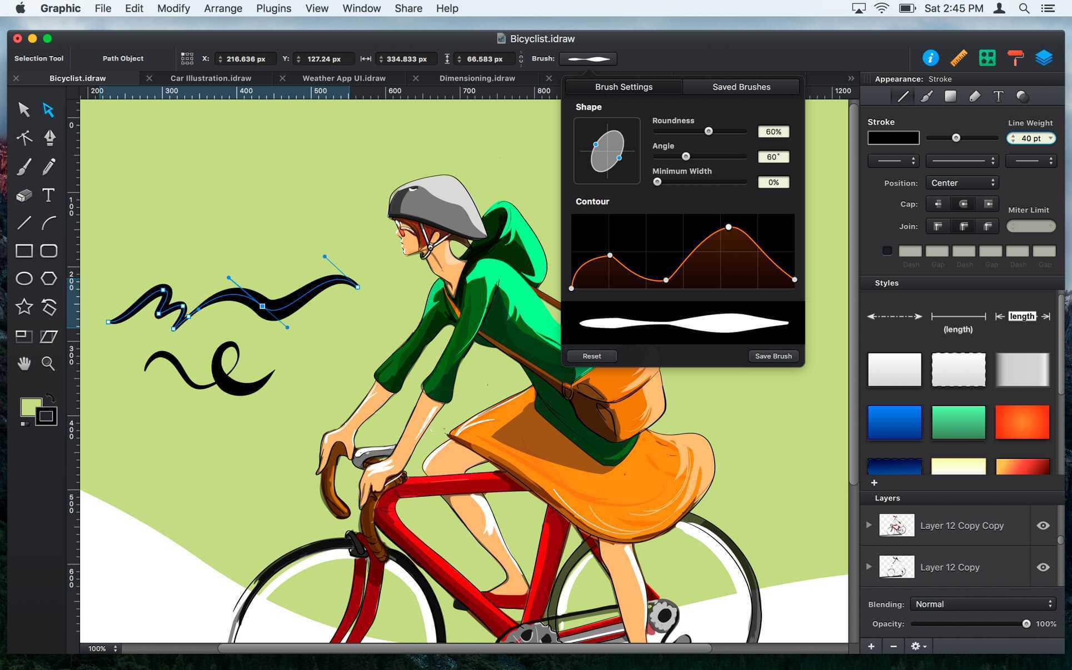Switch to Saved Brushes tab
The width and height of the screenshot is (1072, 670).
pos(741,87)
